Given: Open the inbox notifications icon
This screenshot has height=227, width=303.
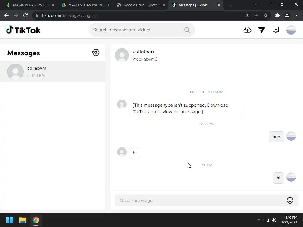Looking at the screenshot, I should (275, 30).
